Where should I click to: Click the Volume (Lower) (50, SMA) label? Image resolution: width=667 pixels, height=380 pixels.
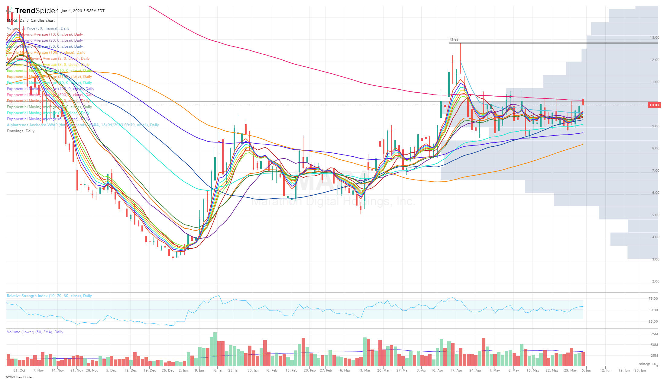point(35,332)
